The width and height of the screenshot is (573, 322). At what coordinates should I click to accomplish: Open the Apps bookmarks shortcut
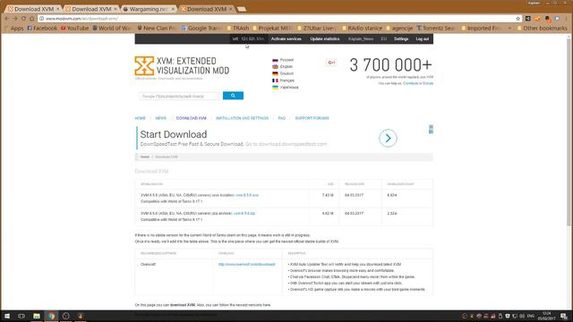[13, 28]
